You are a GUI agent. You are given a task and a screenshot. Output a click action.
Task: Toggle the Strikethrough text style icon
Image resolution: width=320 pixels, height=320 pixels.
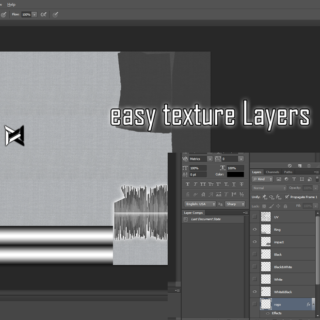tap(242, 184)
